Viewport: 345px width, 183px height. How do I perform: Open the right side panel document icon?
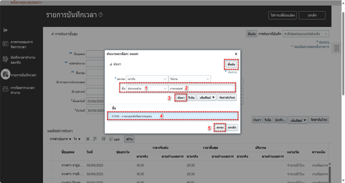pyautogui.click(x=337, y=49)
